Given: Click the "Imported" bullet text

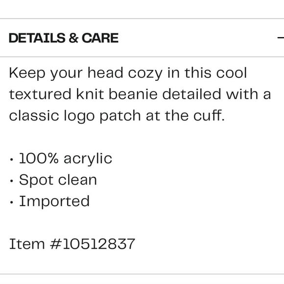Looking at the screenshot, I should click(x=54, y=201).
